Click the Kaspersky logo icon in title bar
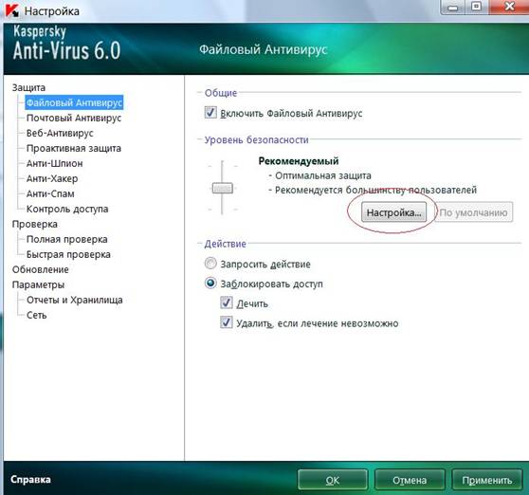Image resolution: width=529 pixels, height=495 pixels. pyautogui.click(x=12, y=10)
